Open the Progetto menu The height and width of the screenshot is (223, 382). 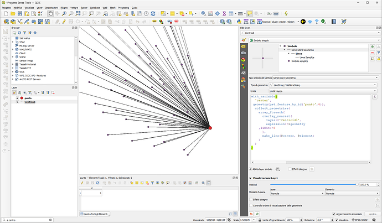point(7,8)
